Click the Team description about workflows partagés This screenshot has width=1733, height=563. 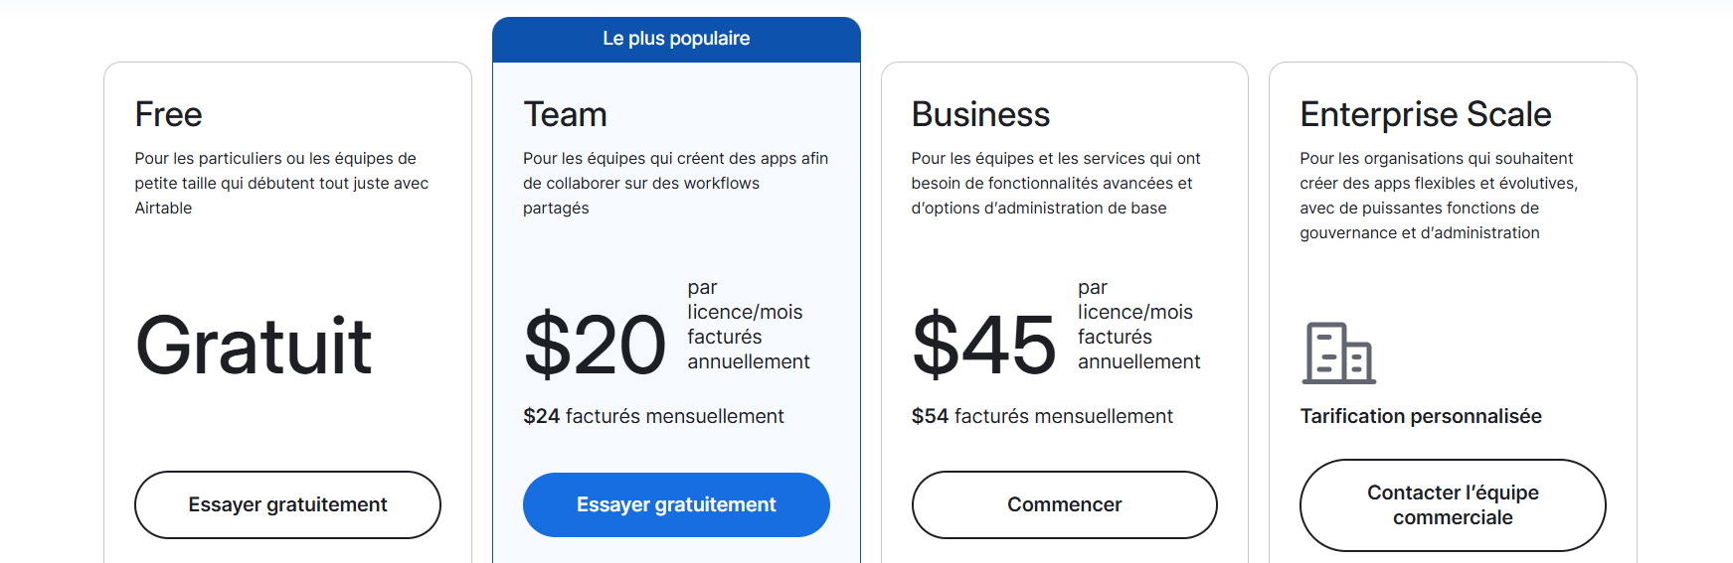pyautogui.click(x=675, y=183)
